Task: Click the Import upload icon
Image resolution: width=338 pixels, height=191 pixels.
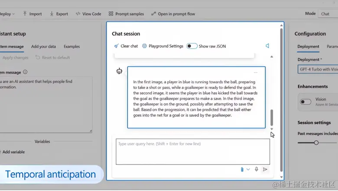Action: click(x=25, y=14)
